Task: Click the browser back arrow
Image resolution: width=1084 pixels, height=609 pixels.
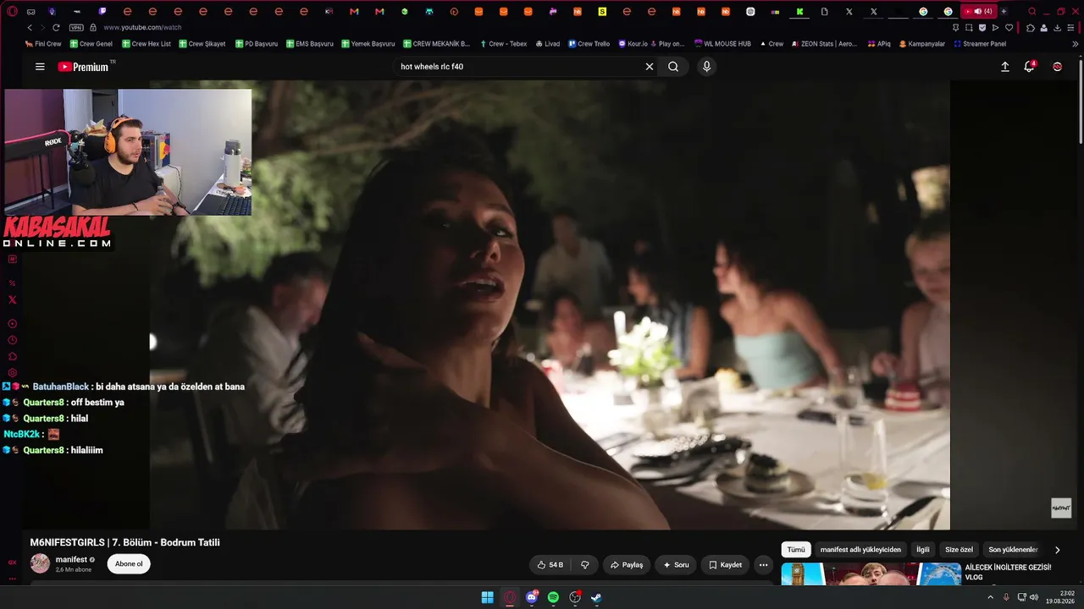Action: 30,28
